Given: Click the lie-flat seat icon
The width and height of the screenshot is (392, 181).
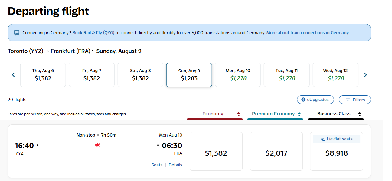Looking at the screenshot, I should tap(323, 139).
